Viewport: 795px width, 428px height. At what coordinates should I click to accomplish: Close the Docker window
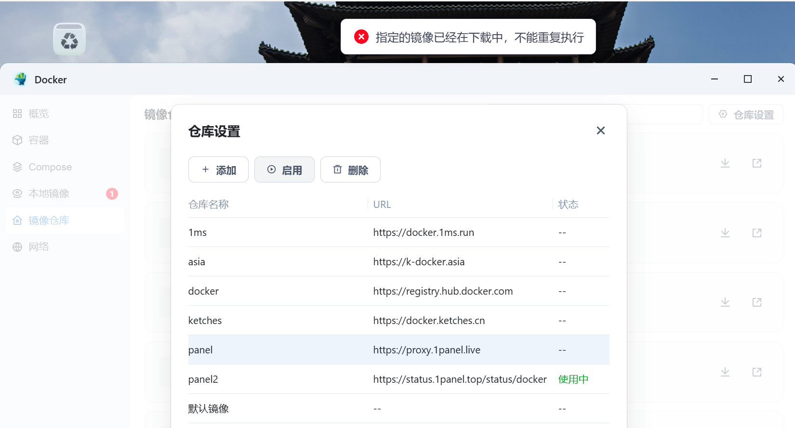coord(781,79)
